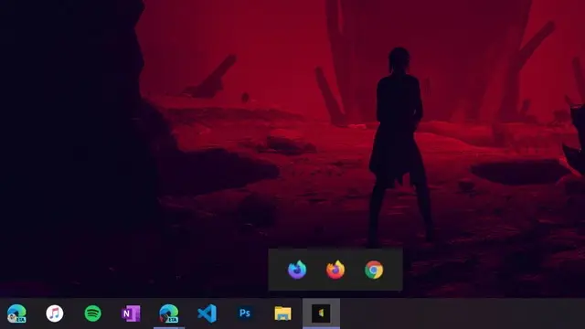Viewport: 585px width, 329px height.
Task: Launch Visual Studio Code
Action: click(207, 313)
